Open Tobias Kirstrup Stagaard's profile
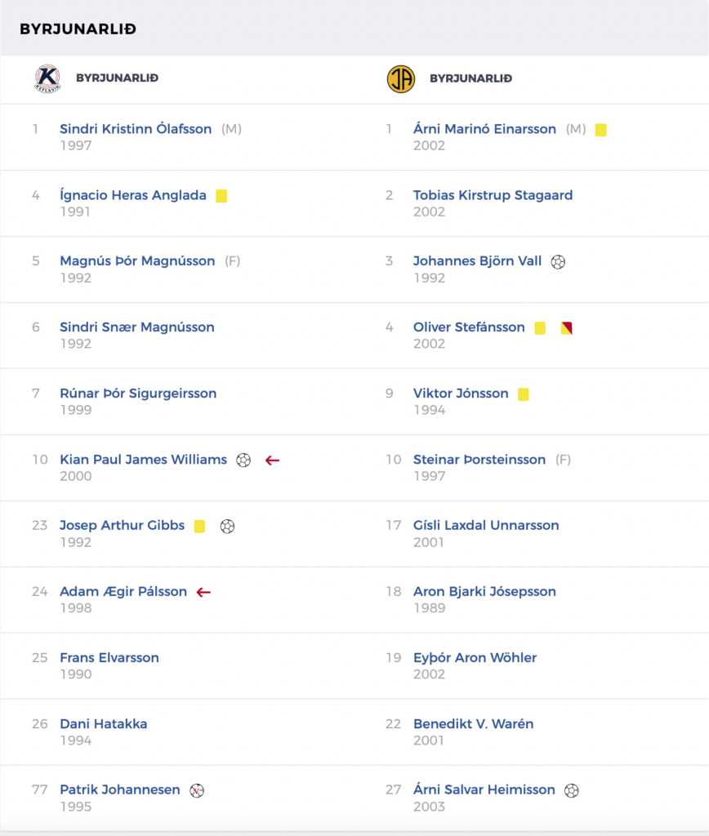Screen dimensions: 709x836 click(493, 195)
